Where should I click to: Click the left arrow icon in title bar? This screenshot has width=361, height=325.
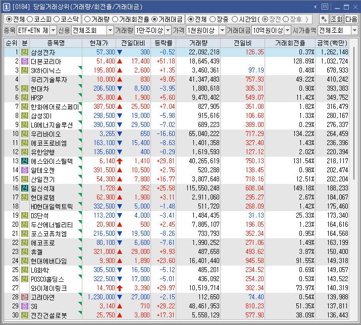(x=315, y=7)
